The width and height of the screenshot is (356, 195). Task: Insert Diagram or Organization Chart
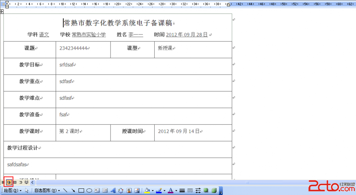(121, 190)
